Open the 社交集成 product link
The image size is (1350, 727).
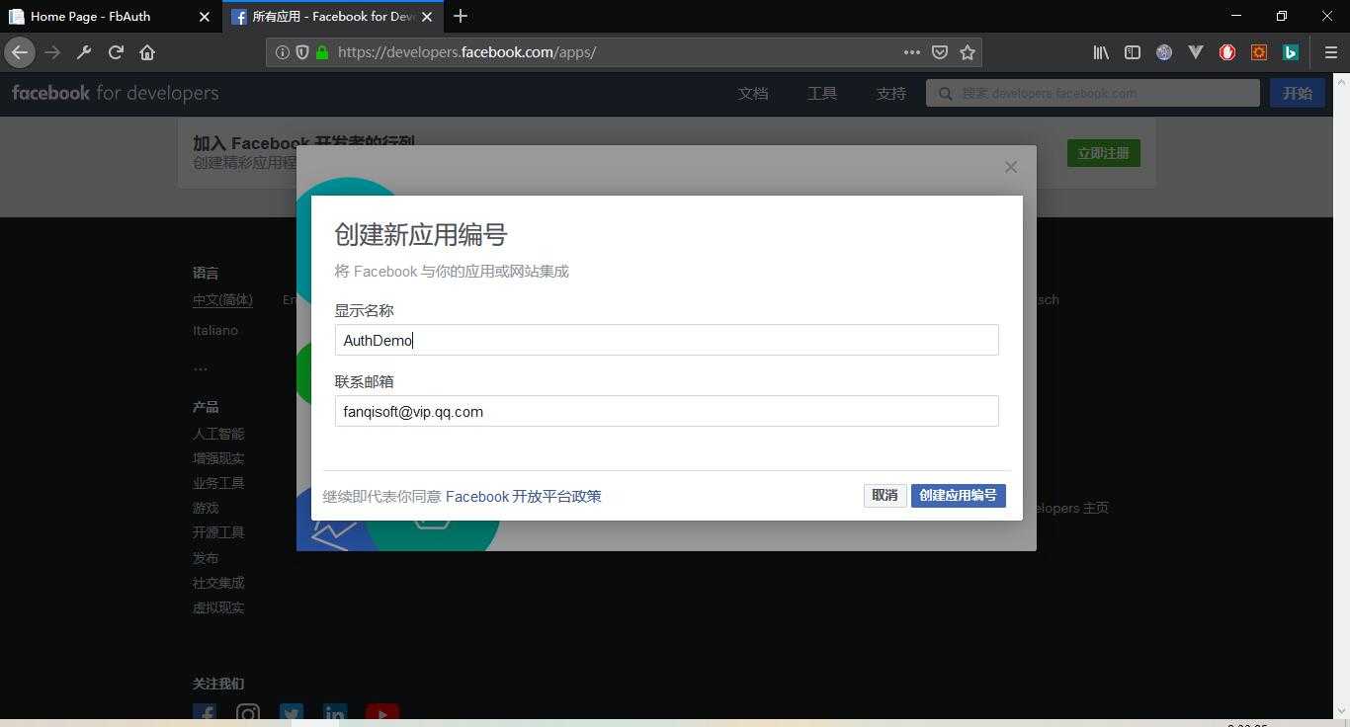click(218, 583)
